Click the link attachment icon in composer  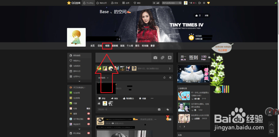pos(162,58)
